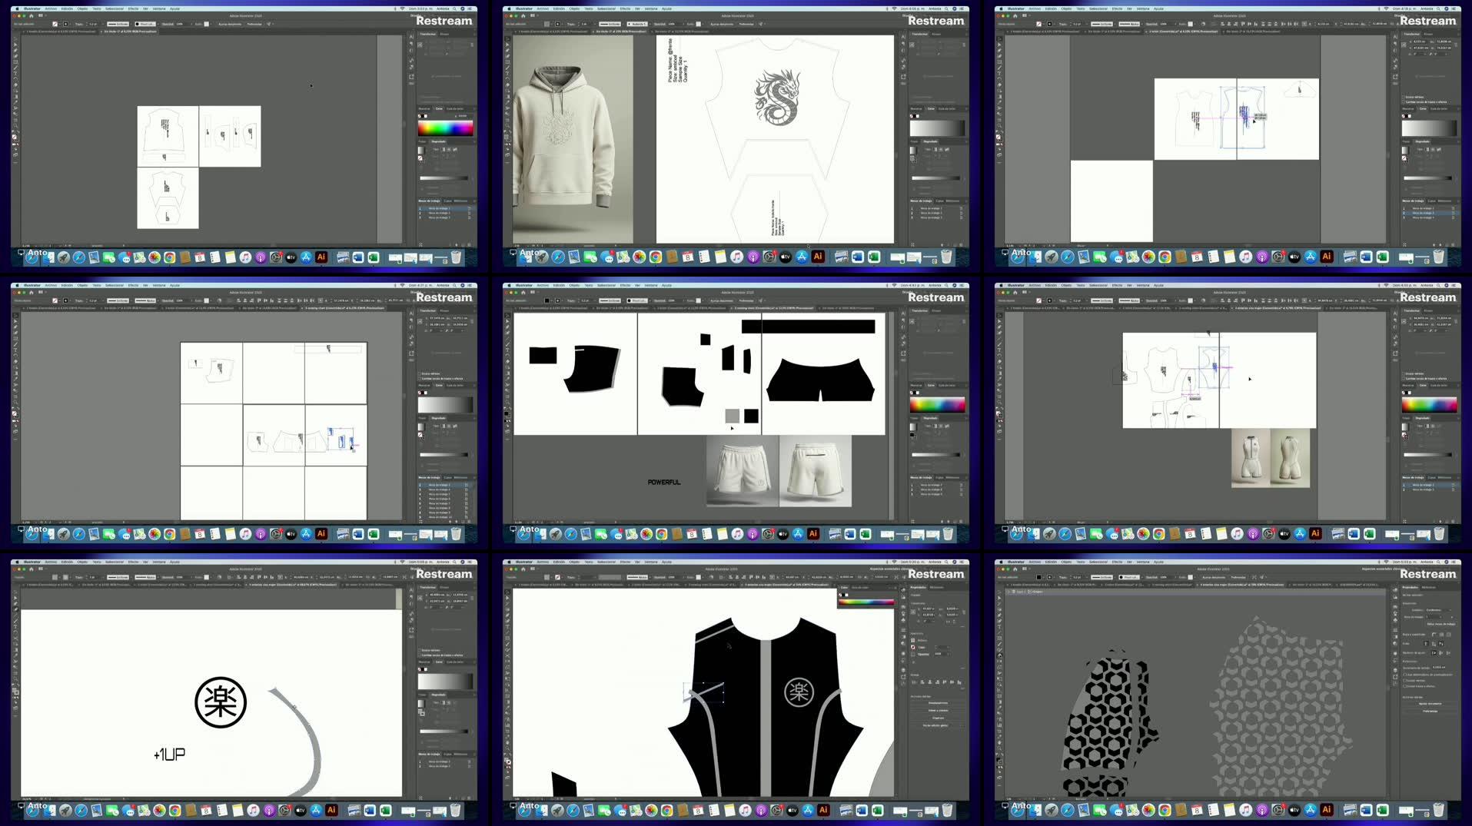This screenshot has height=826, width=1472.
Task: Open the Degradado panel flyout menu
Action: [x=477, y=141]
